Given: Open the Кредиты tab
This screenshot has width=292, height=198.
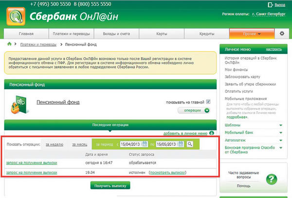Looking at the screenshot, I should tap(206, 33).
